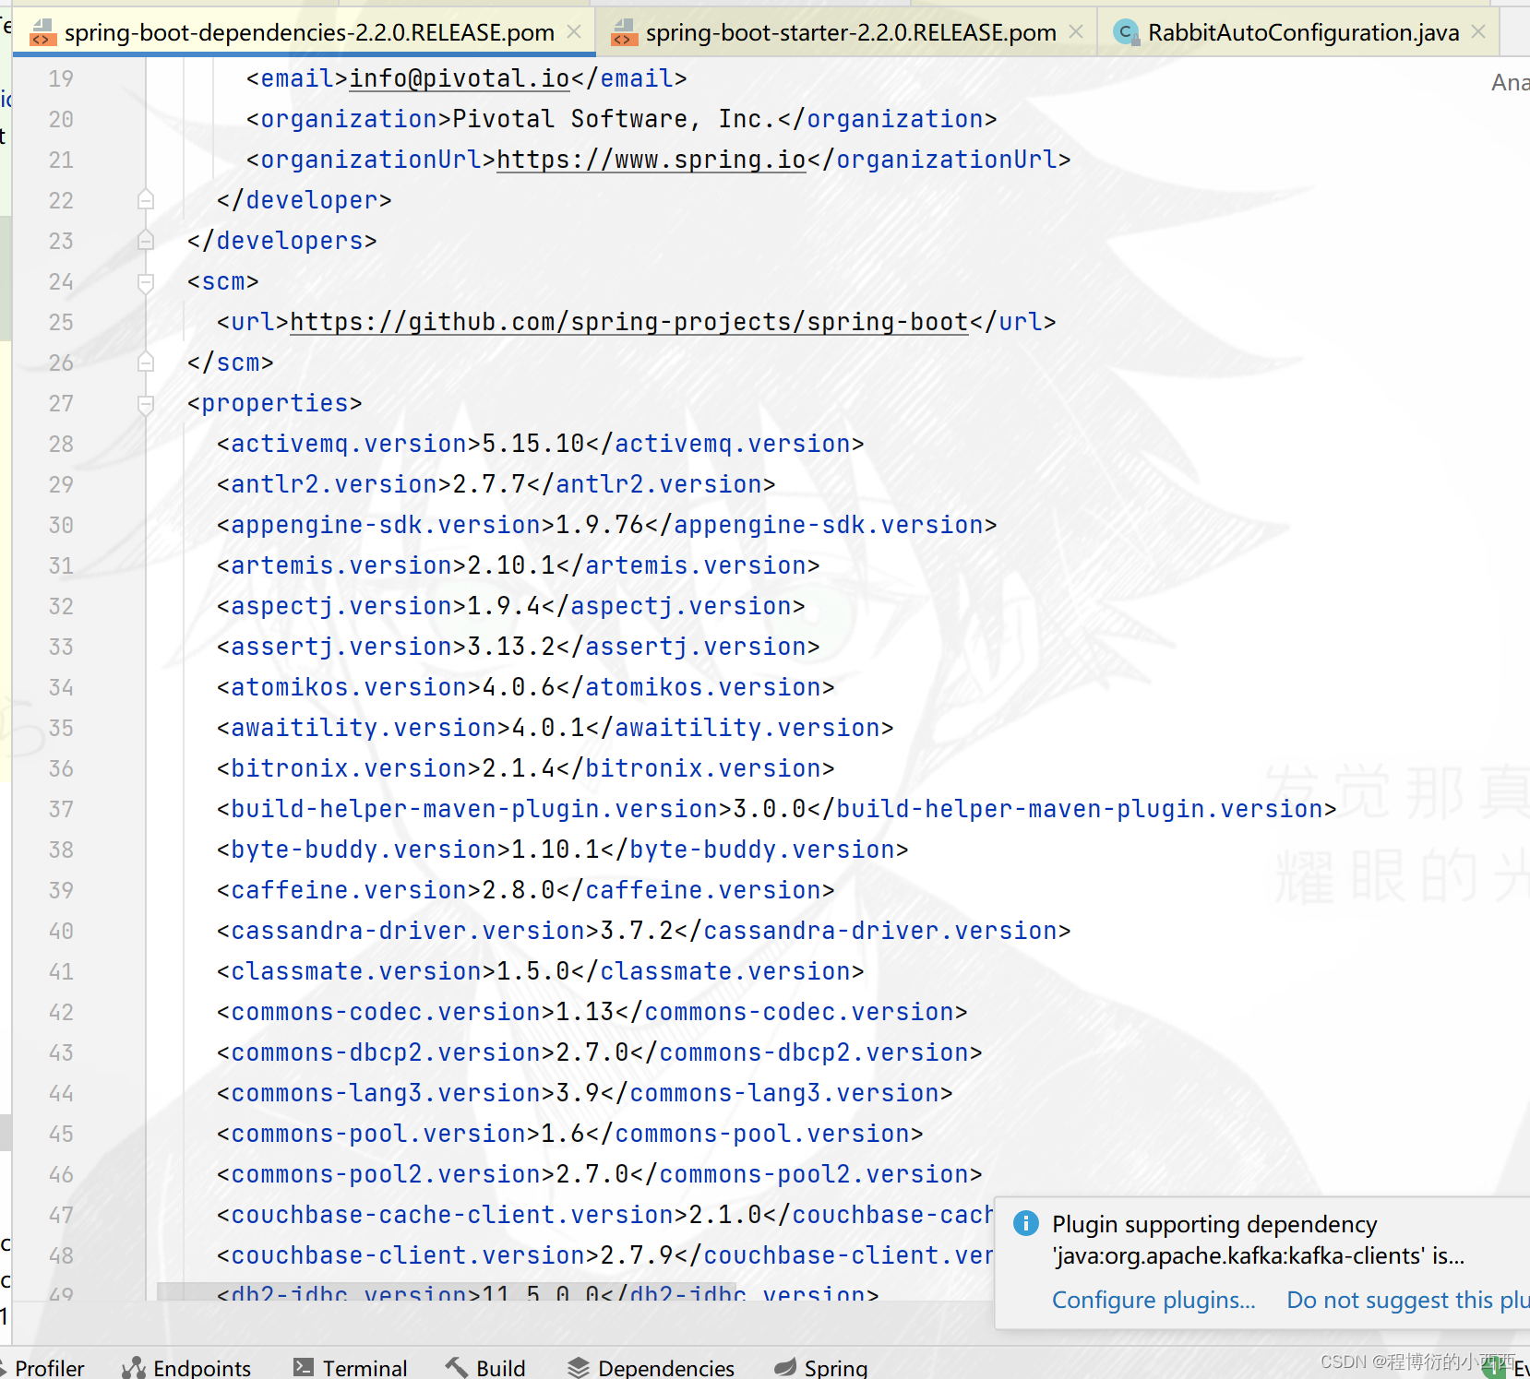
Task: Click couchbase-client.version value 2.7.9
Action: click(637, 1255)
